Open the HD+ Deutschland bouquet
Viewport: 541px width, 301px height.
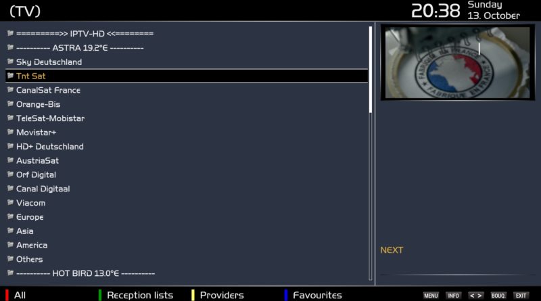coord(187,146)
